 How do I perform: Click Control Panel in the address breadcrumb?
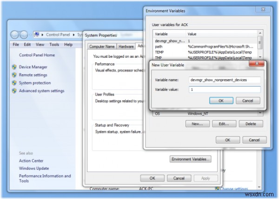click(x=58, y=34)
